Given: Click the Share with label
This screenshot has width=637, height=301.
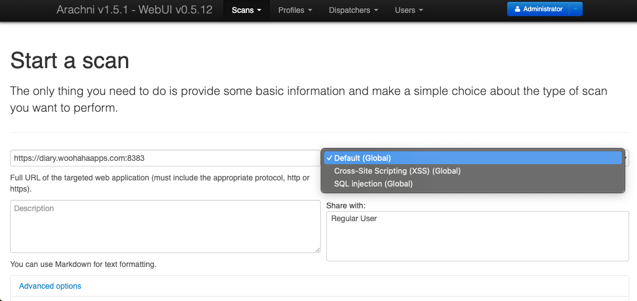Looking at the screenshot, I should [346, 206].
